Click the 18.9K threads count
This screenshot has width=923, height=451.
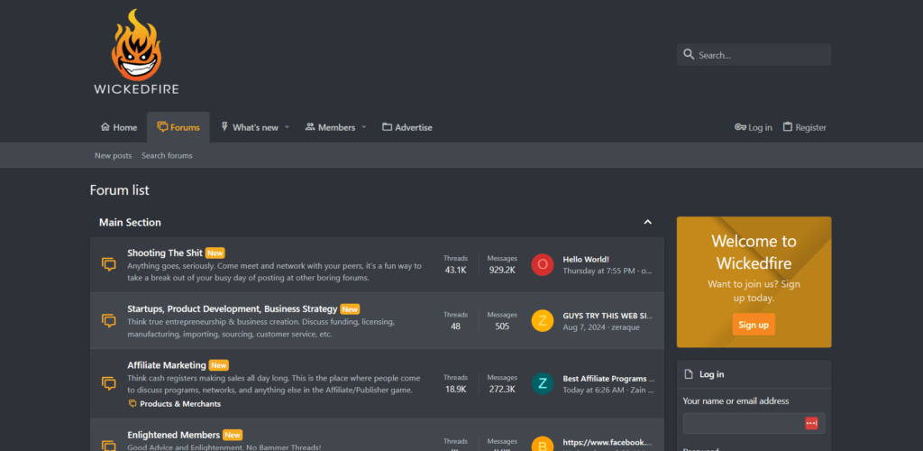click(455, 389)
